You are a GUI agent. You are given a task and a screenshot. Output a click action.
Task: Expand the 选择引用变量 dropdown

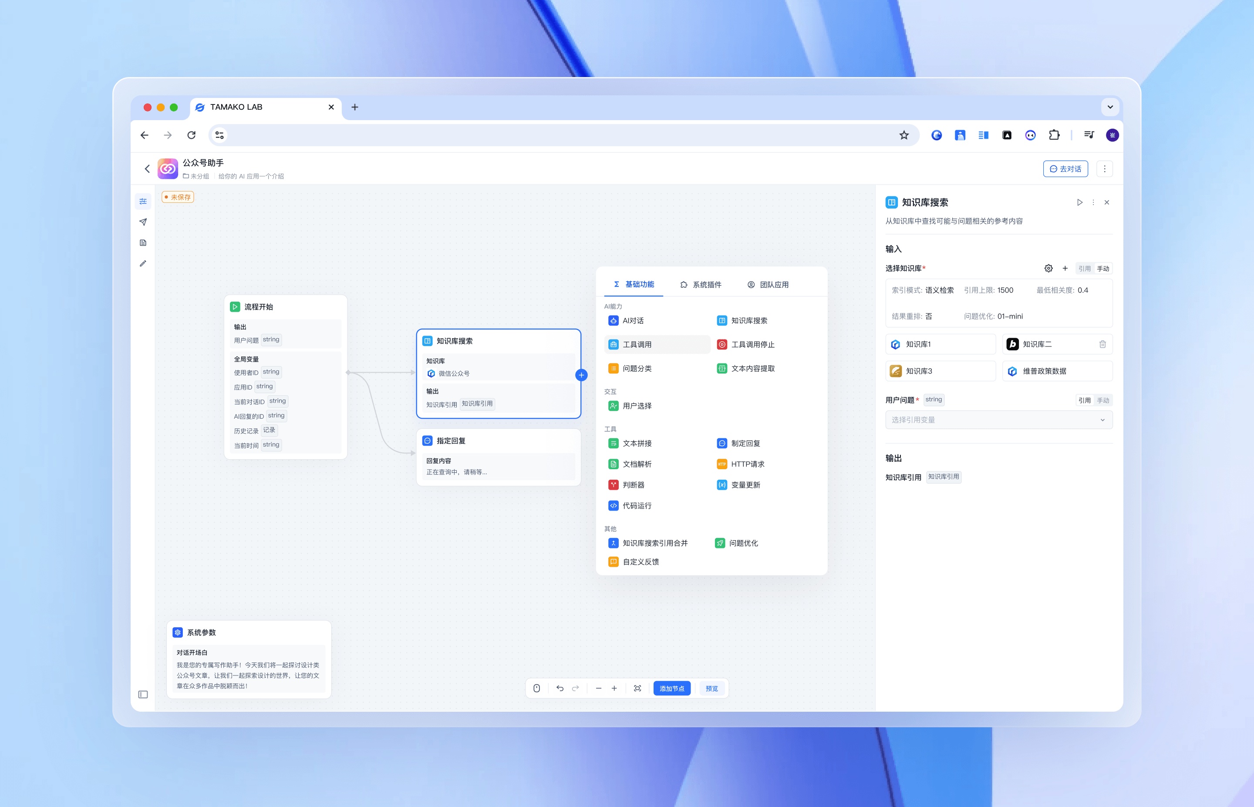tap(998, 420)
